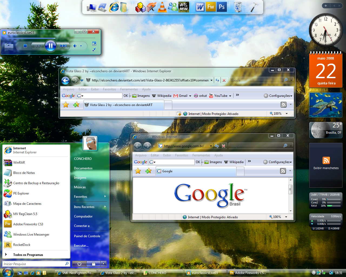Click Executar... in Start menu
This screenshot has width=346, height=277.
click(90, 246)
